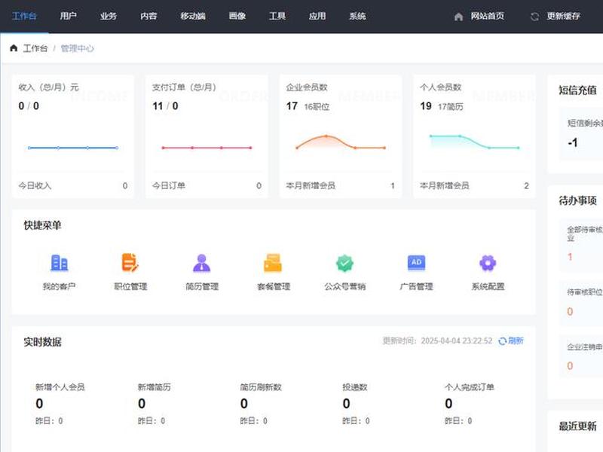This screenshot has width=603, height=452.
Task: Open the 画像 top menu
Action: 237,16
